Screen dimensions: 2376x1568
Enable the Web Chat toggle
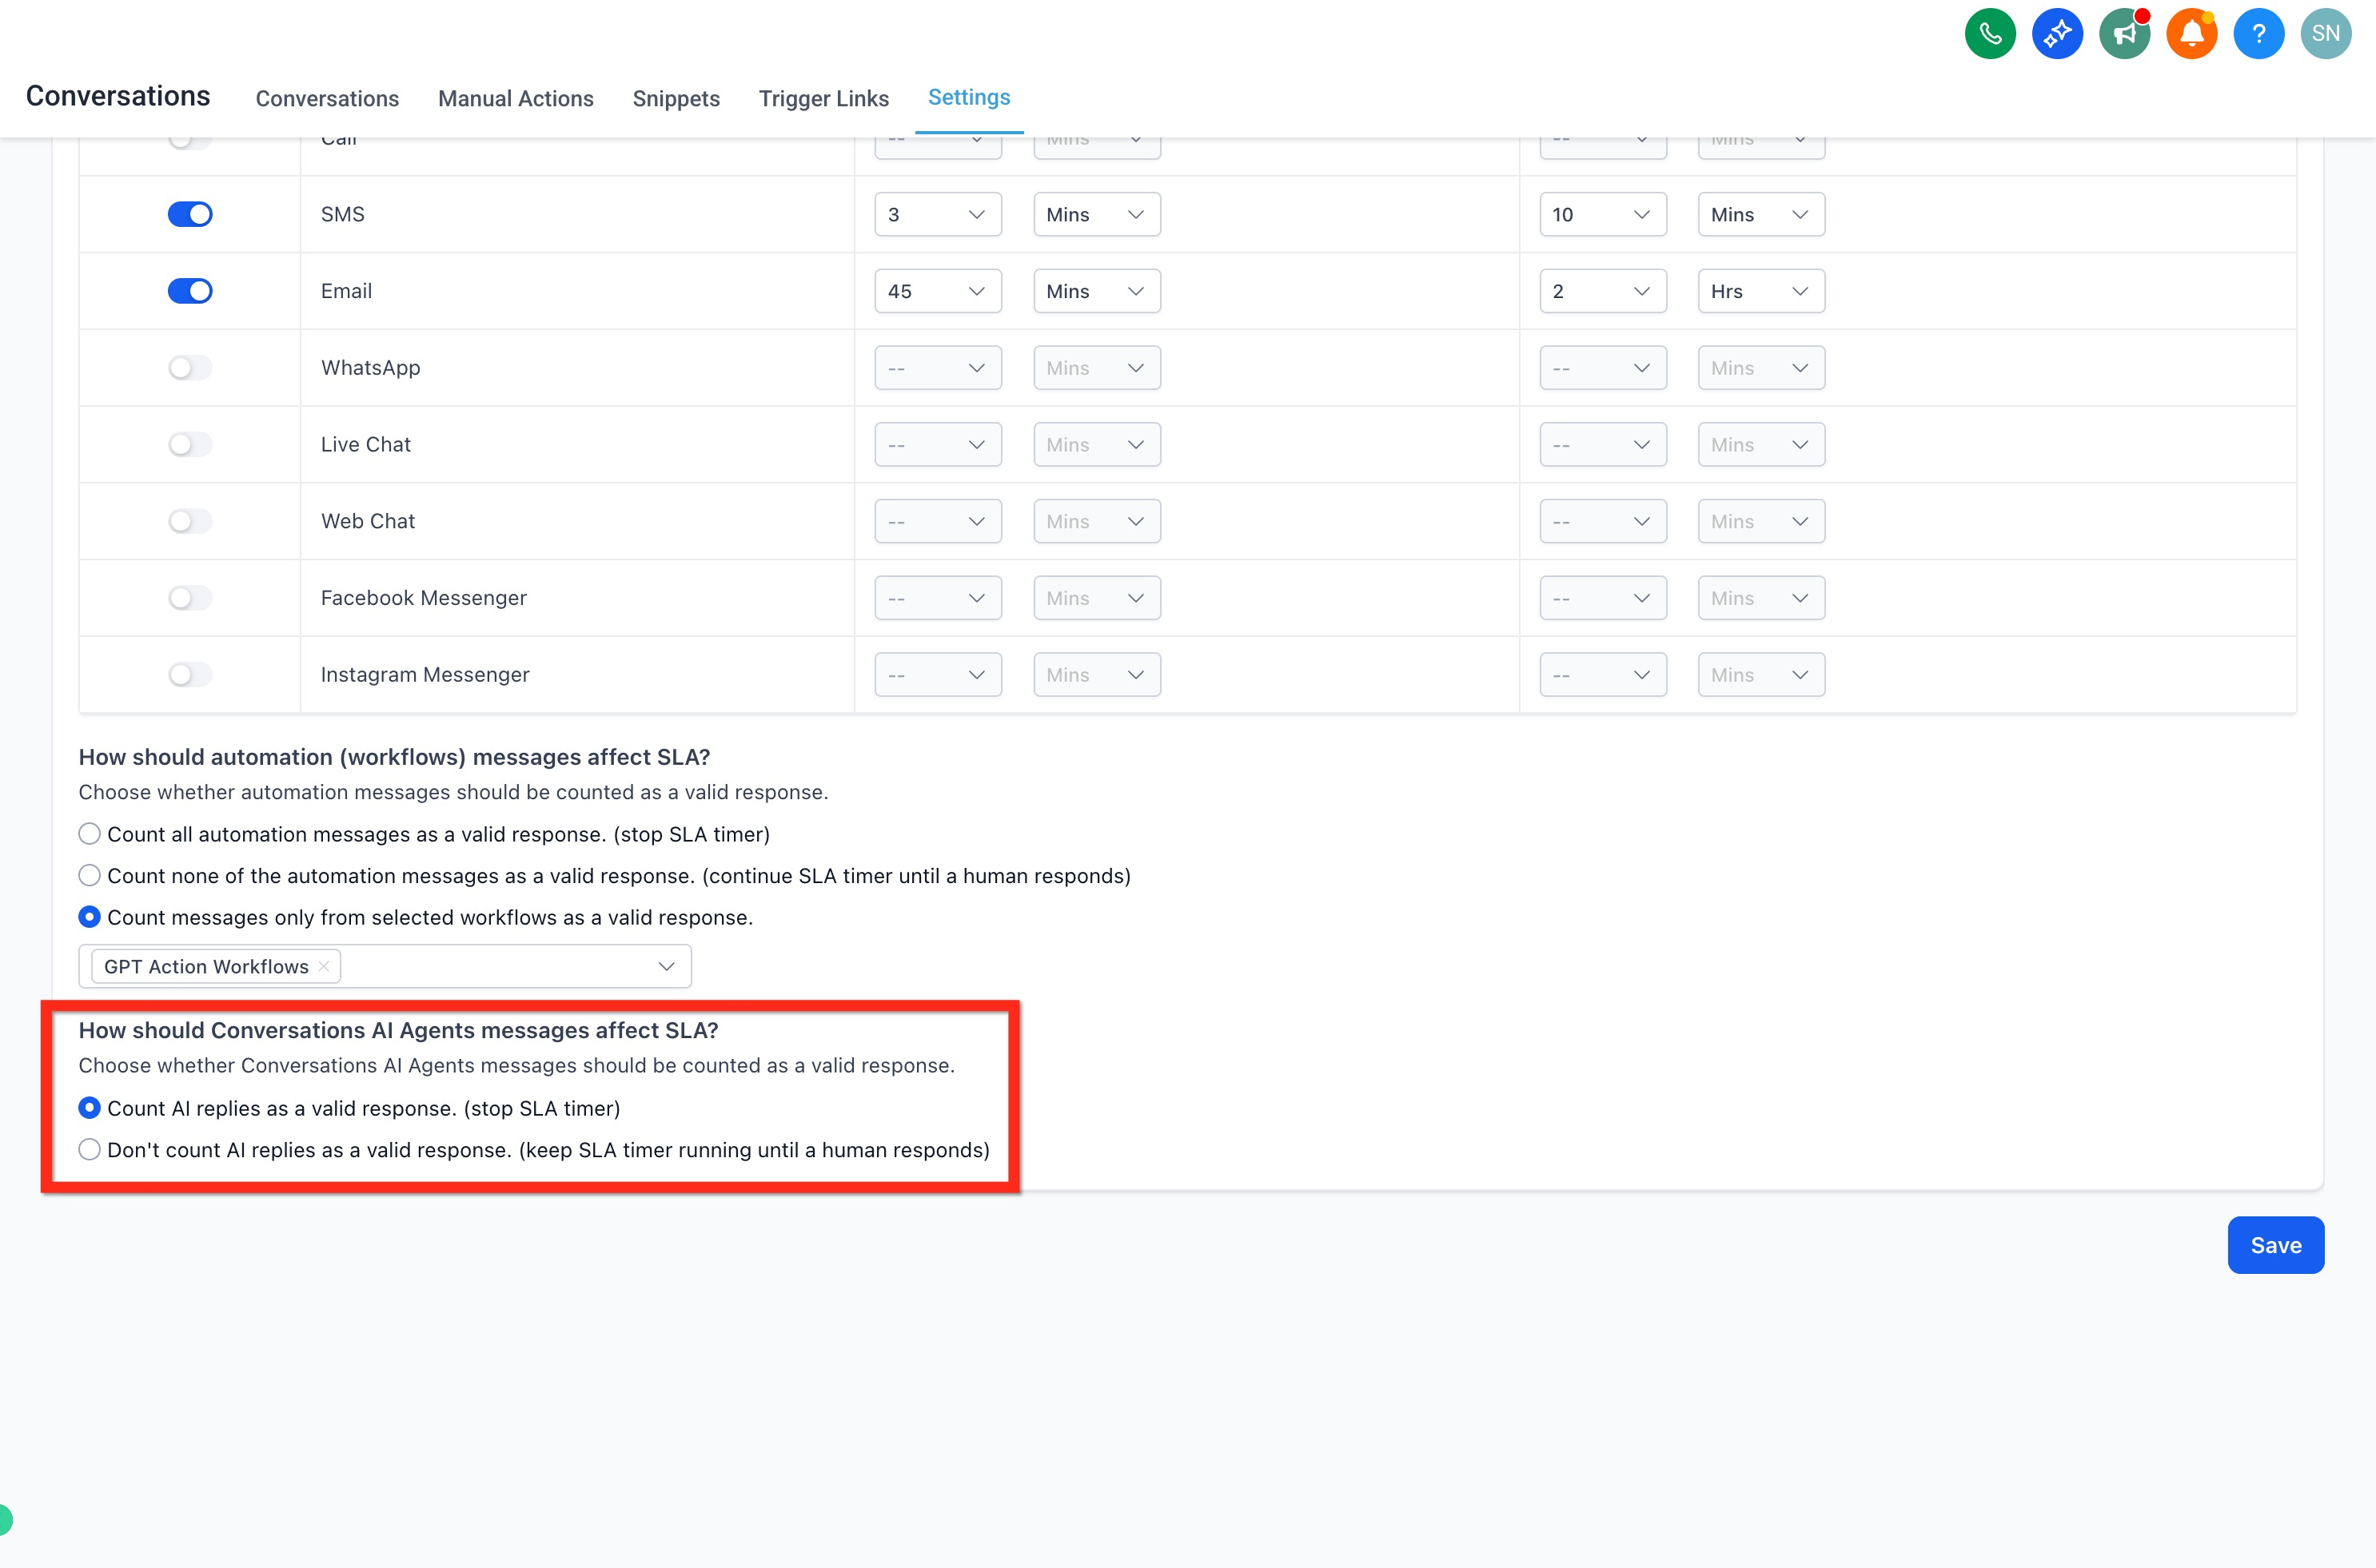pyautogui.click(x=190, y=521)
